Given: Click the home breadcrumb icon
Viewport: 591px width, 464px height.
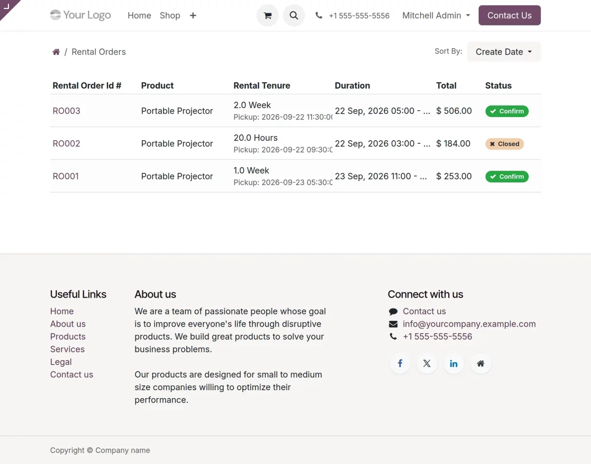Looking at the screenshot, I should [x=56, y=52].
